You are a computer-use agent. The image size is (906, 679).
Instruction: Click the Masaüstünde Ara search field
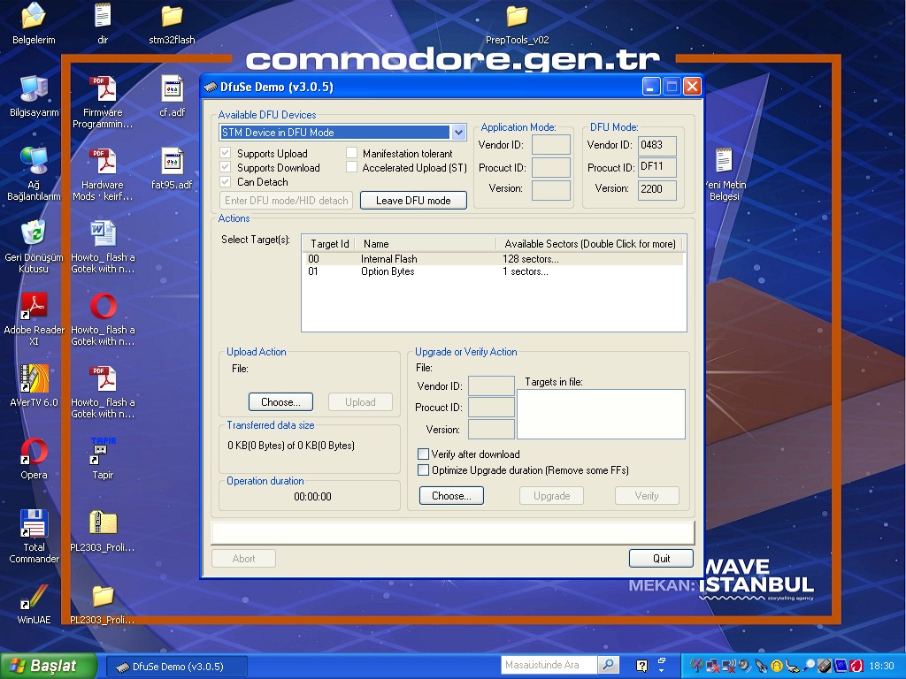(x=549, y=665)
